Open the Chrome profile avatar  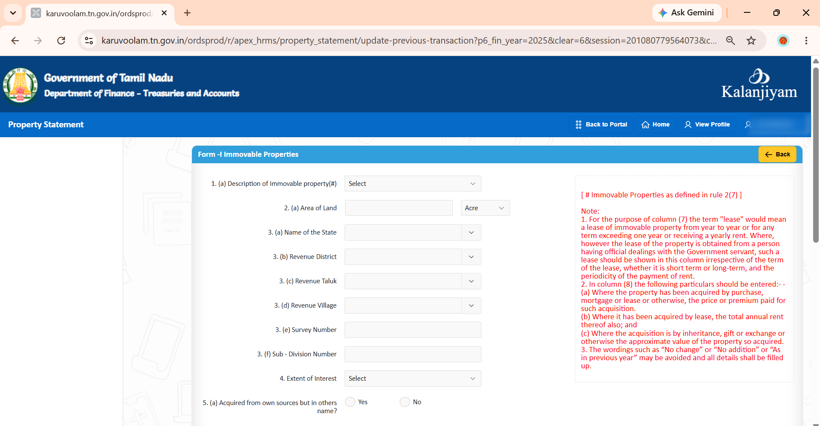click(783, 41)
